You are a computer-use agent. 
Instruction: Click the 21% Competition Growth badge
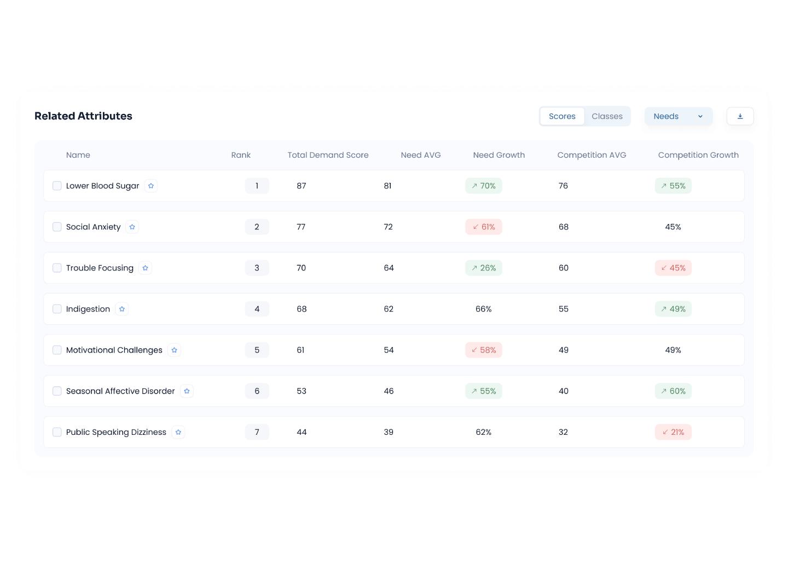(x=673, y=432)
